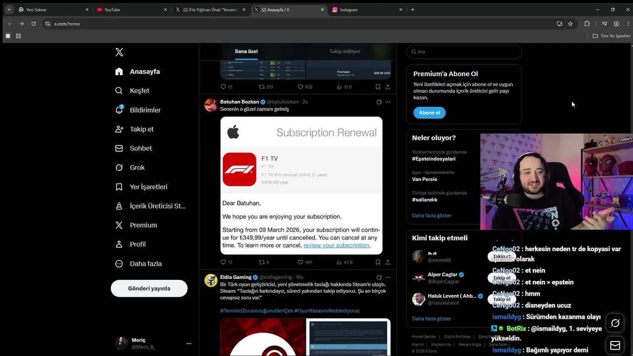Reply to the post with 12 comments
The width and height of the screenshot is (633, 356).
(226, 87)
